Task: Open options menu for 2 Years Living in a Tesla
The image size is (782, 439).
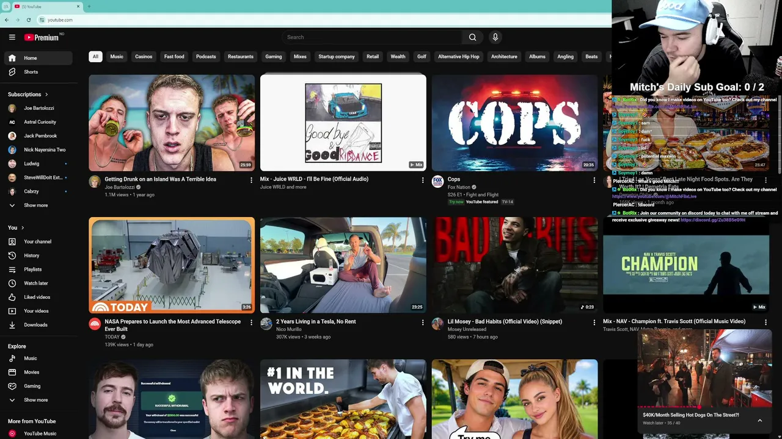Action: coord(423,323)
